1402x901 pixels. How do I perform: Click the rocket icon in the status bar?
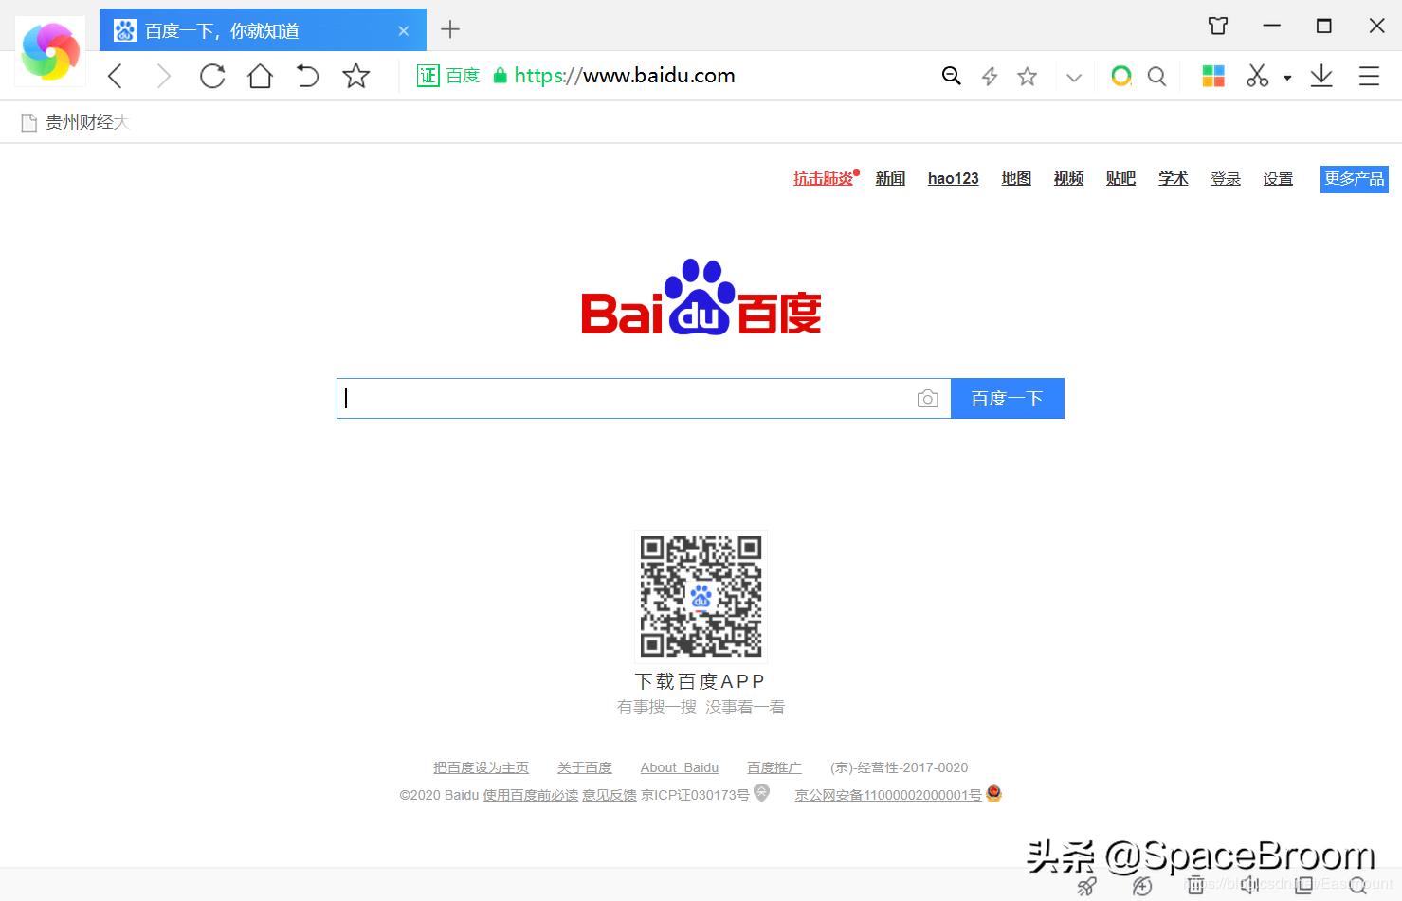[x=1086, y=886]
